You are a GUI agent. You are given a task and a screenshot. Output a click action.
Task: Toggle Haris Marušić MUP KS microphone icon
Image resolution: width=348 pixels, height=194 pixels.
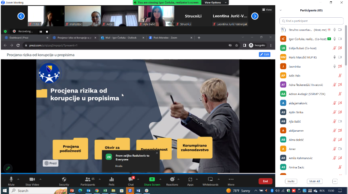[x=334, y=57]
